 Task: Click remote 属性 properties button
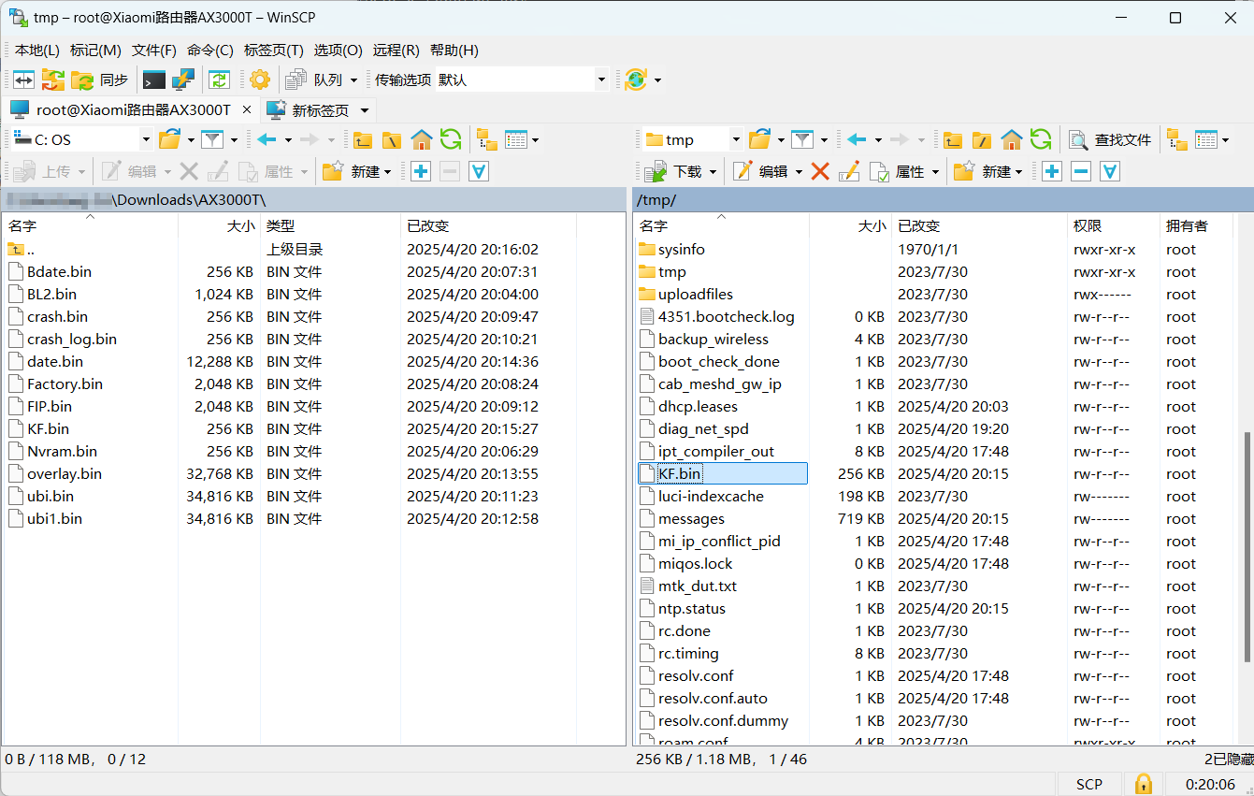897,171
